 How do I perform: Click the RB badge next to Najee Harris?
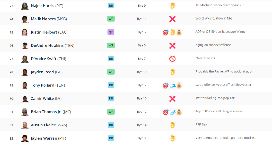111,6
